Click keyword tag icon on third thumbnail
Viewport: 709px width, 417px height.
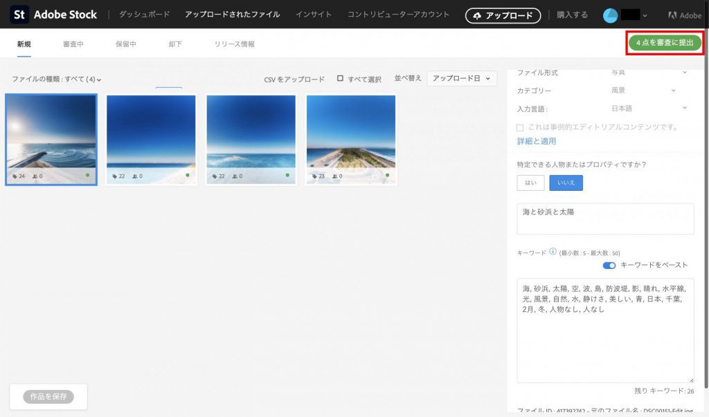click(x=215, y=176)
